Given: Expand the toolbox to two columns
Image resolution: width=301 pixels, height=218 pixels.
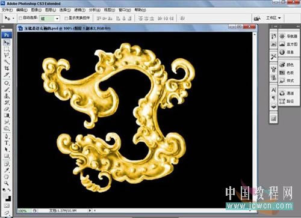Looking at the screenshot, I should point(3,26).
